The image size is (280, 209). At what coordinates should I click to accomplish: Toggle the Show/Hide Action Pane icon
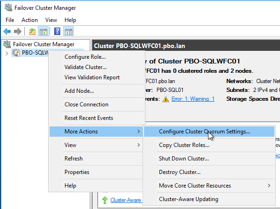(x=69, y=32)
